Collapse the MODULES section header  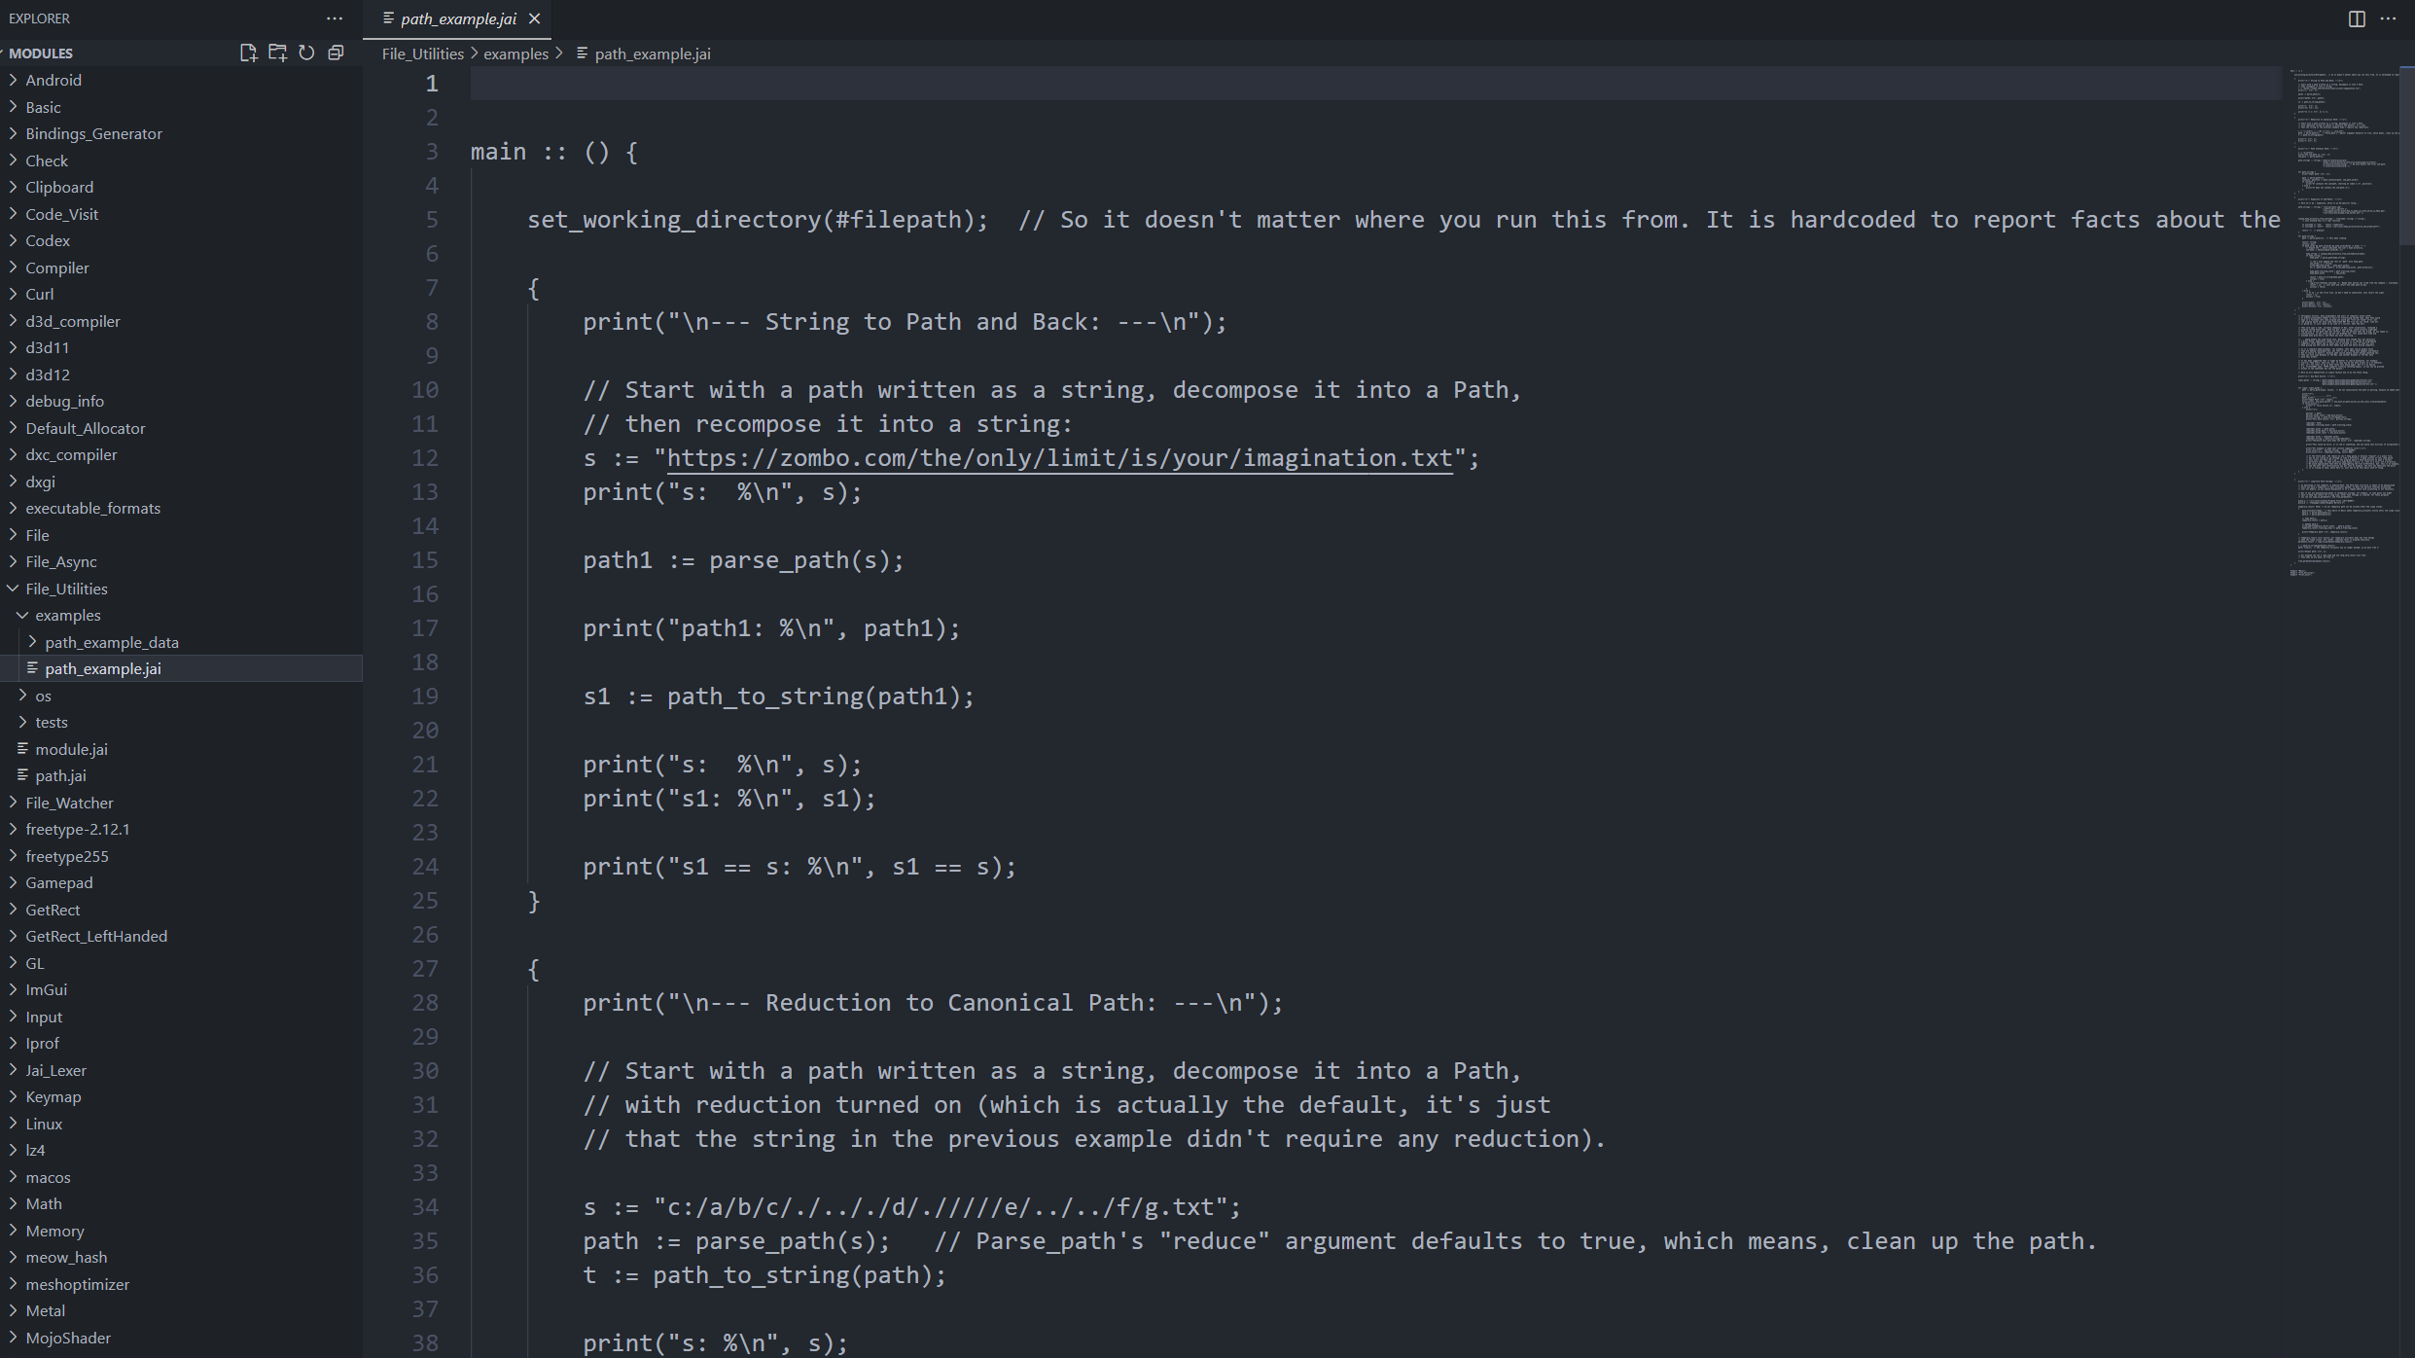(41, 54)
